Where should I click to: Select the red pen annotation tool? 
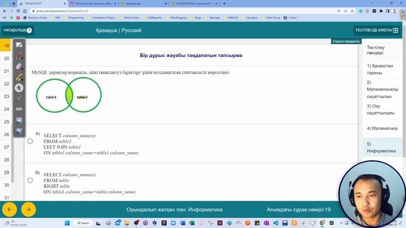19,55
